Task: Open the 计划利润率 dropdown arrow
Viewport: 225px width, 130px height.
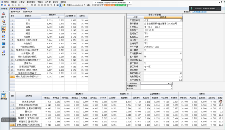Action: coord(171,83)
